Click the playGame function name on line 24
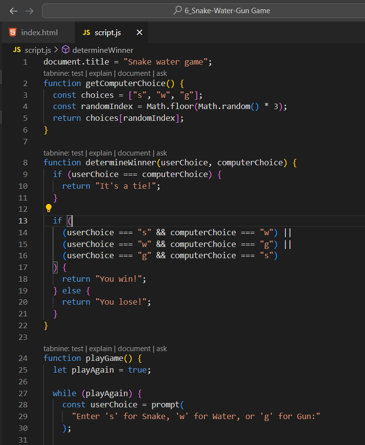Image resolution: width=365 pixels, height=445 pixels. click(x=104, y=358)
